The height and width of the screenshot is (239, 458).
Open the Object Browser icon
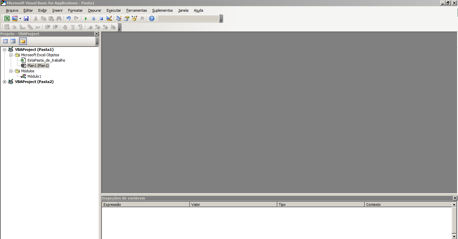pos(134,18)
